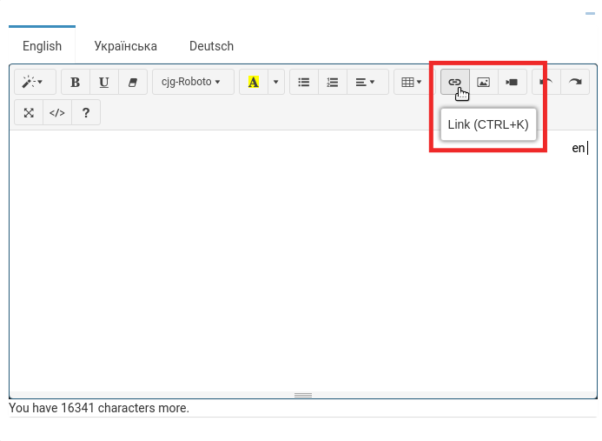Open the insert table dropdown
602x441 pixels.
412,82
